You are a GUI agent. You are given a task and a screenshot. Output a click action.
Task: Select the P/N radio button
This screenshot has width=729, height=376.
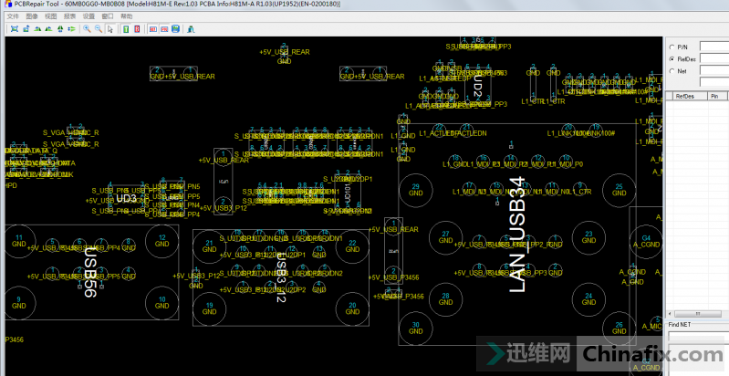[x=672, y=47]
